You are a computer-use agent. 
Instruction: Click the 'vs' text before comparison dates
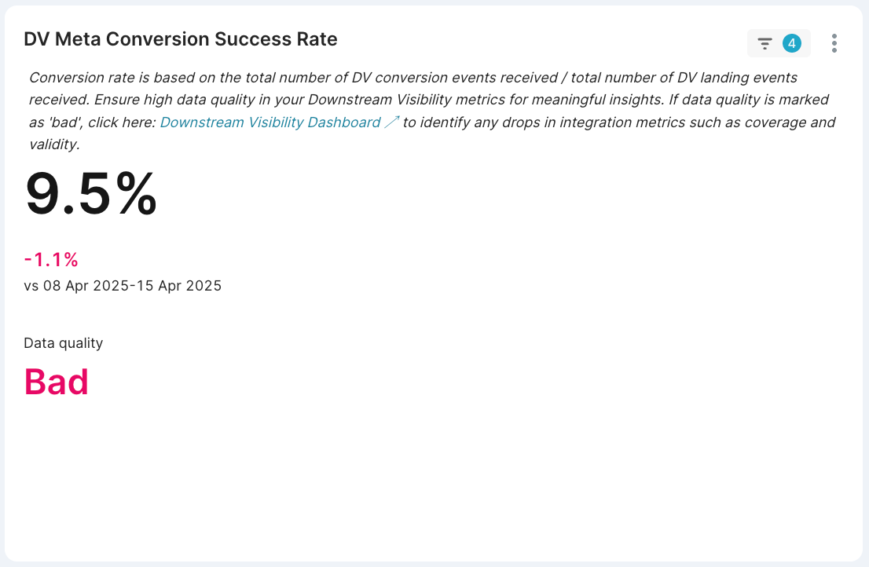(x=31, y=286)
